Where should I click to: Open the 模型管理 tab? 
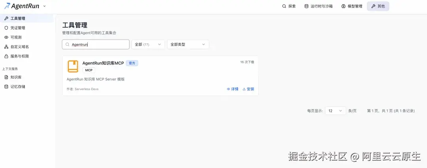point(352,6)
